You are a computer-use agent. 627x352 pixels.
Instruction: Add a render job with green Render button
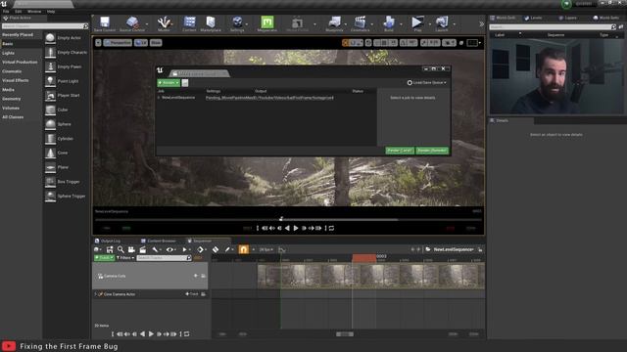[x=169, y=82]
